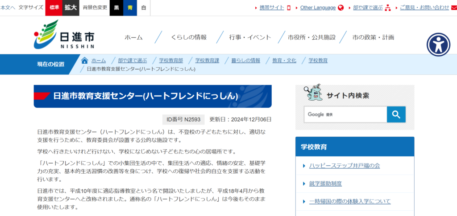This screenshot has height=216, width=457.
Task: Click the Nisshin city logo
Action: coord(64,35)
